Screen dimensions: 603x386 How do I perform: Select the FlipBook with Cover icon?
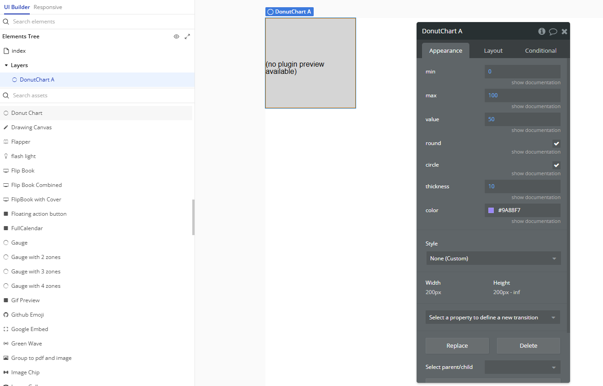pos(6,200)
